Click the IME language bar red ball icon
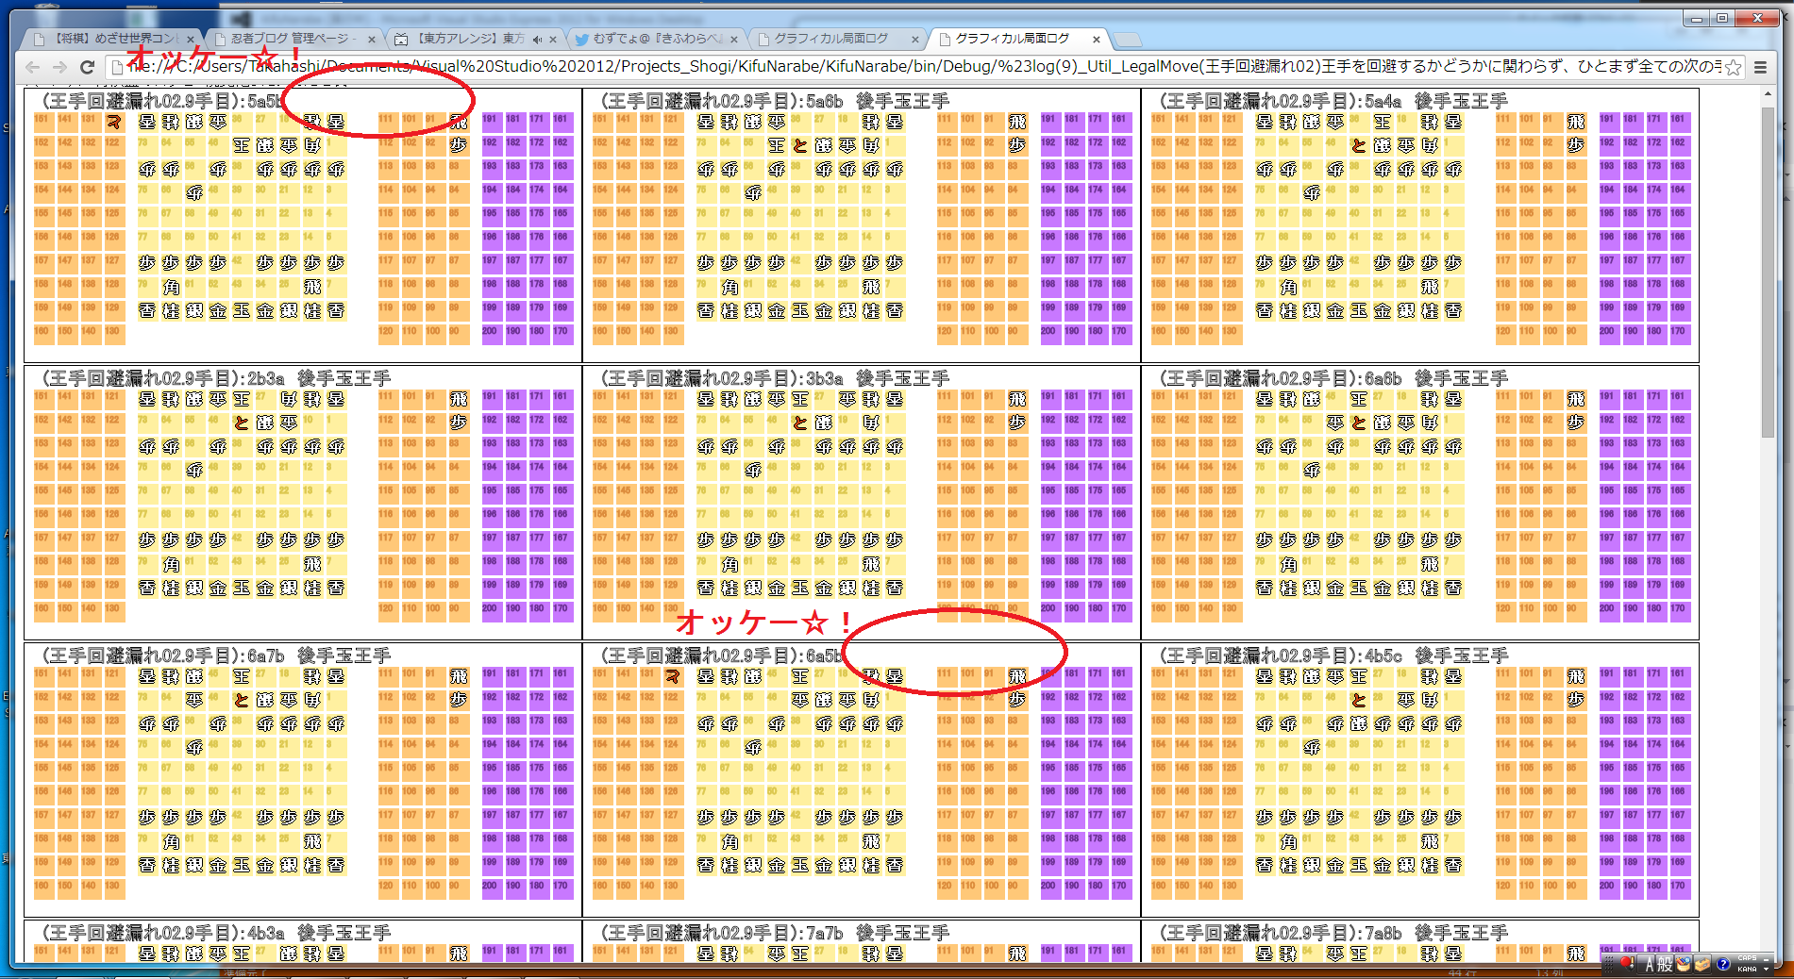1794x979 pixels. pos(1628,963)
